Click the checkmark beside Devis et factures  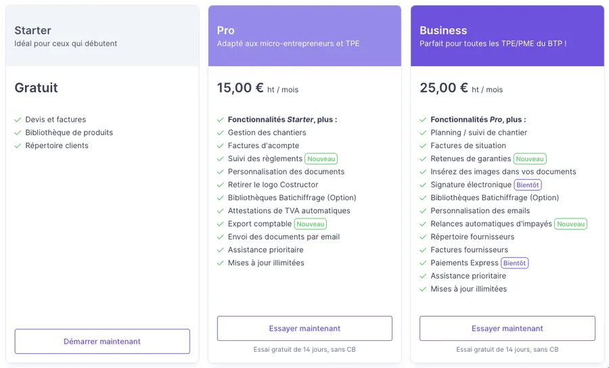click(18, 120)
